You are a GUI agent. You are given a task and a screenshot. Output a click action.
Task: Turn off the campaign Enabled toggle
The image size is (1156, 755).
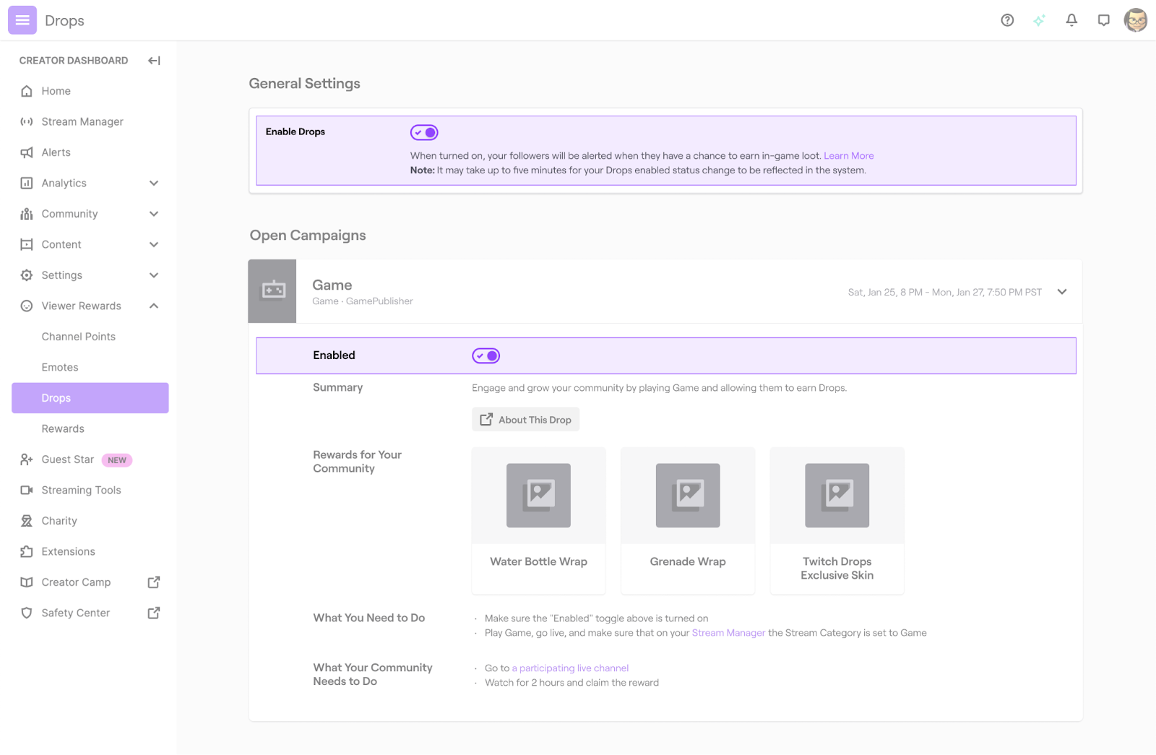pyautogui.click(x=486, y=355)
